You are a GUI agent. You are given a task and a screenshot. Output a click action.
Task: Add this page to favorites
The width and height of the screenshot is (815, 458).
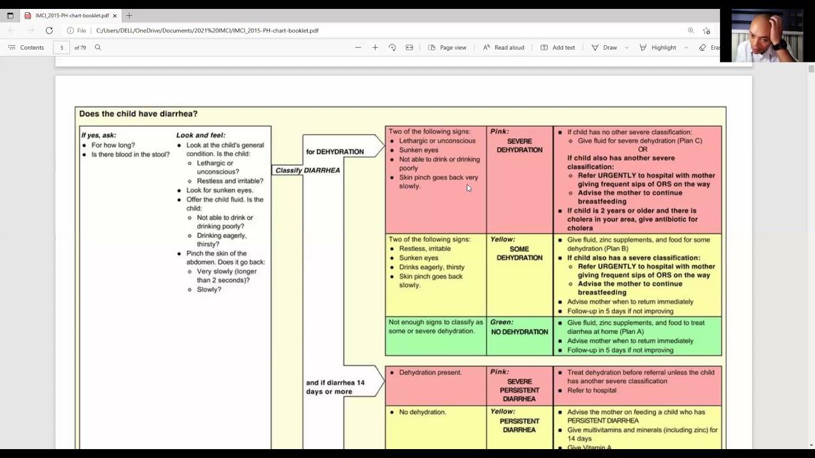[707, 31]
